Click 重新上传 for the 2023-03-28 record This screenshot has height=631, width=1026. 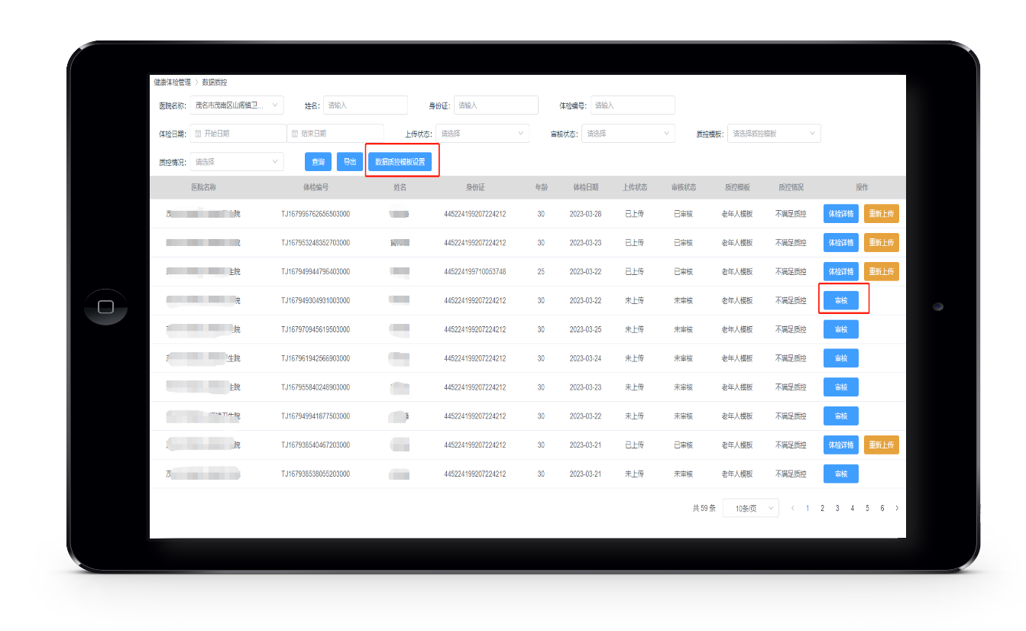click(x=881, y=214)
